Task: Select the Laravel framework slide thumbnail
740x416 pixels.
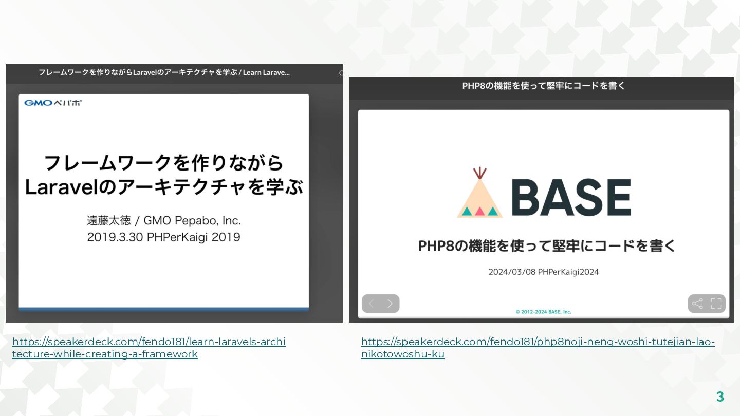Action: [x=164, y=202]
